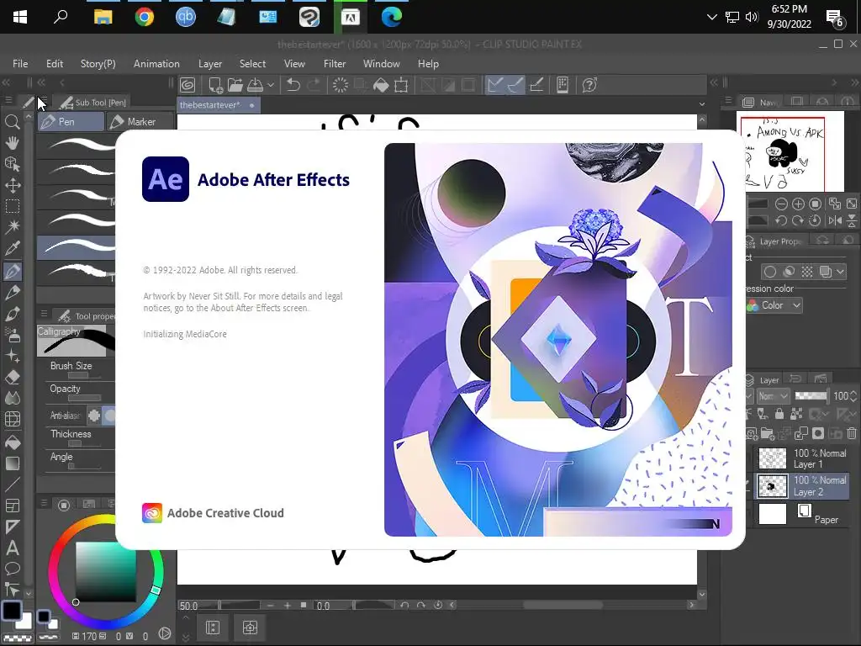Image resolution: width=861 pixels, height=646 pixels.
Task: Click the Clear (spinner) command icon
Action: [341, 85]
